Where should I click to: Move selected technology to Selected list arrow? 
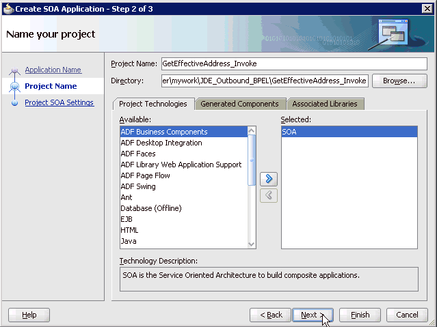tap(268, 179)
